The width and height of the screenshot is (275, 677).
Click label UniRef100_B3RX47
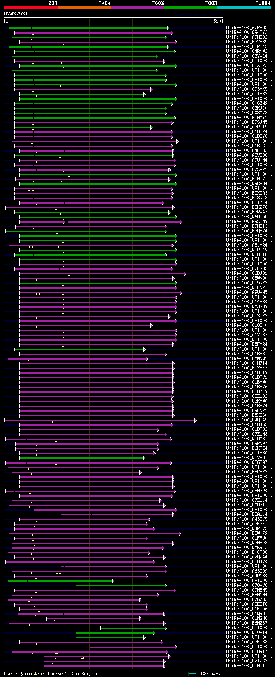click(247, 212)
